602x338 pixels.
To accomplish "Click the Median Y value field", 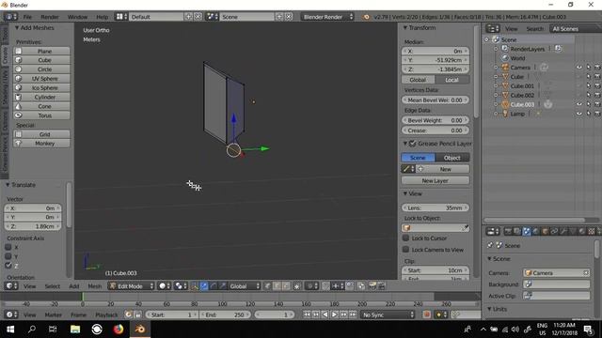I will click(435, 60).
